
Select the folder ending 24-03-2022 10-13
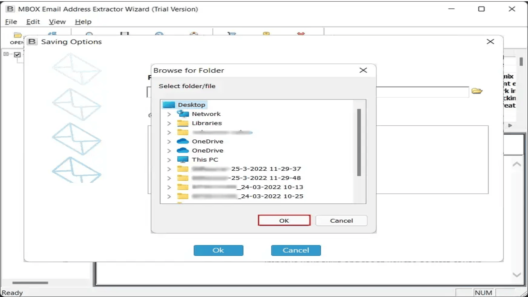pos(247,187)
